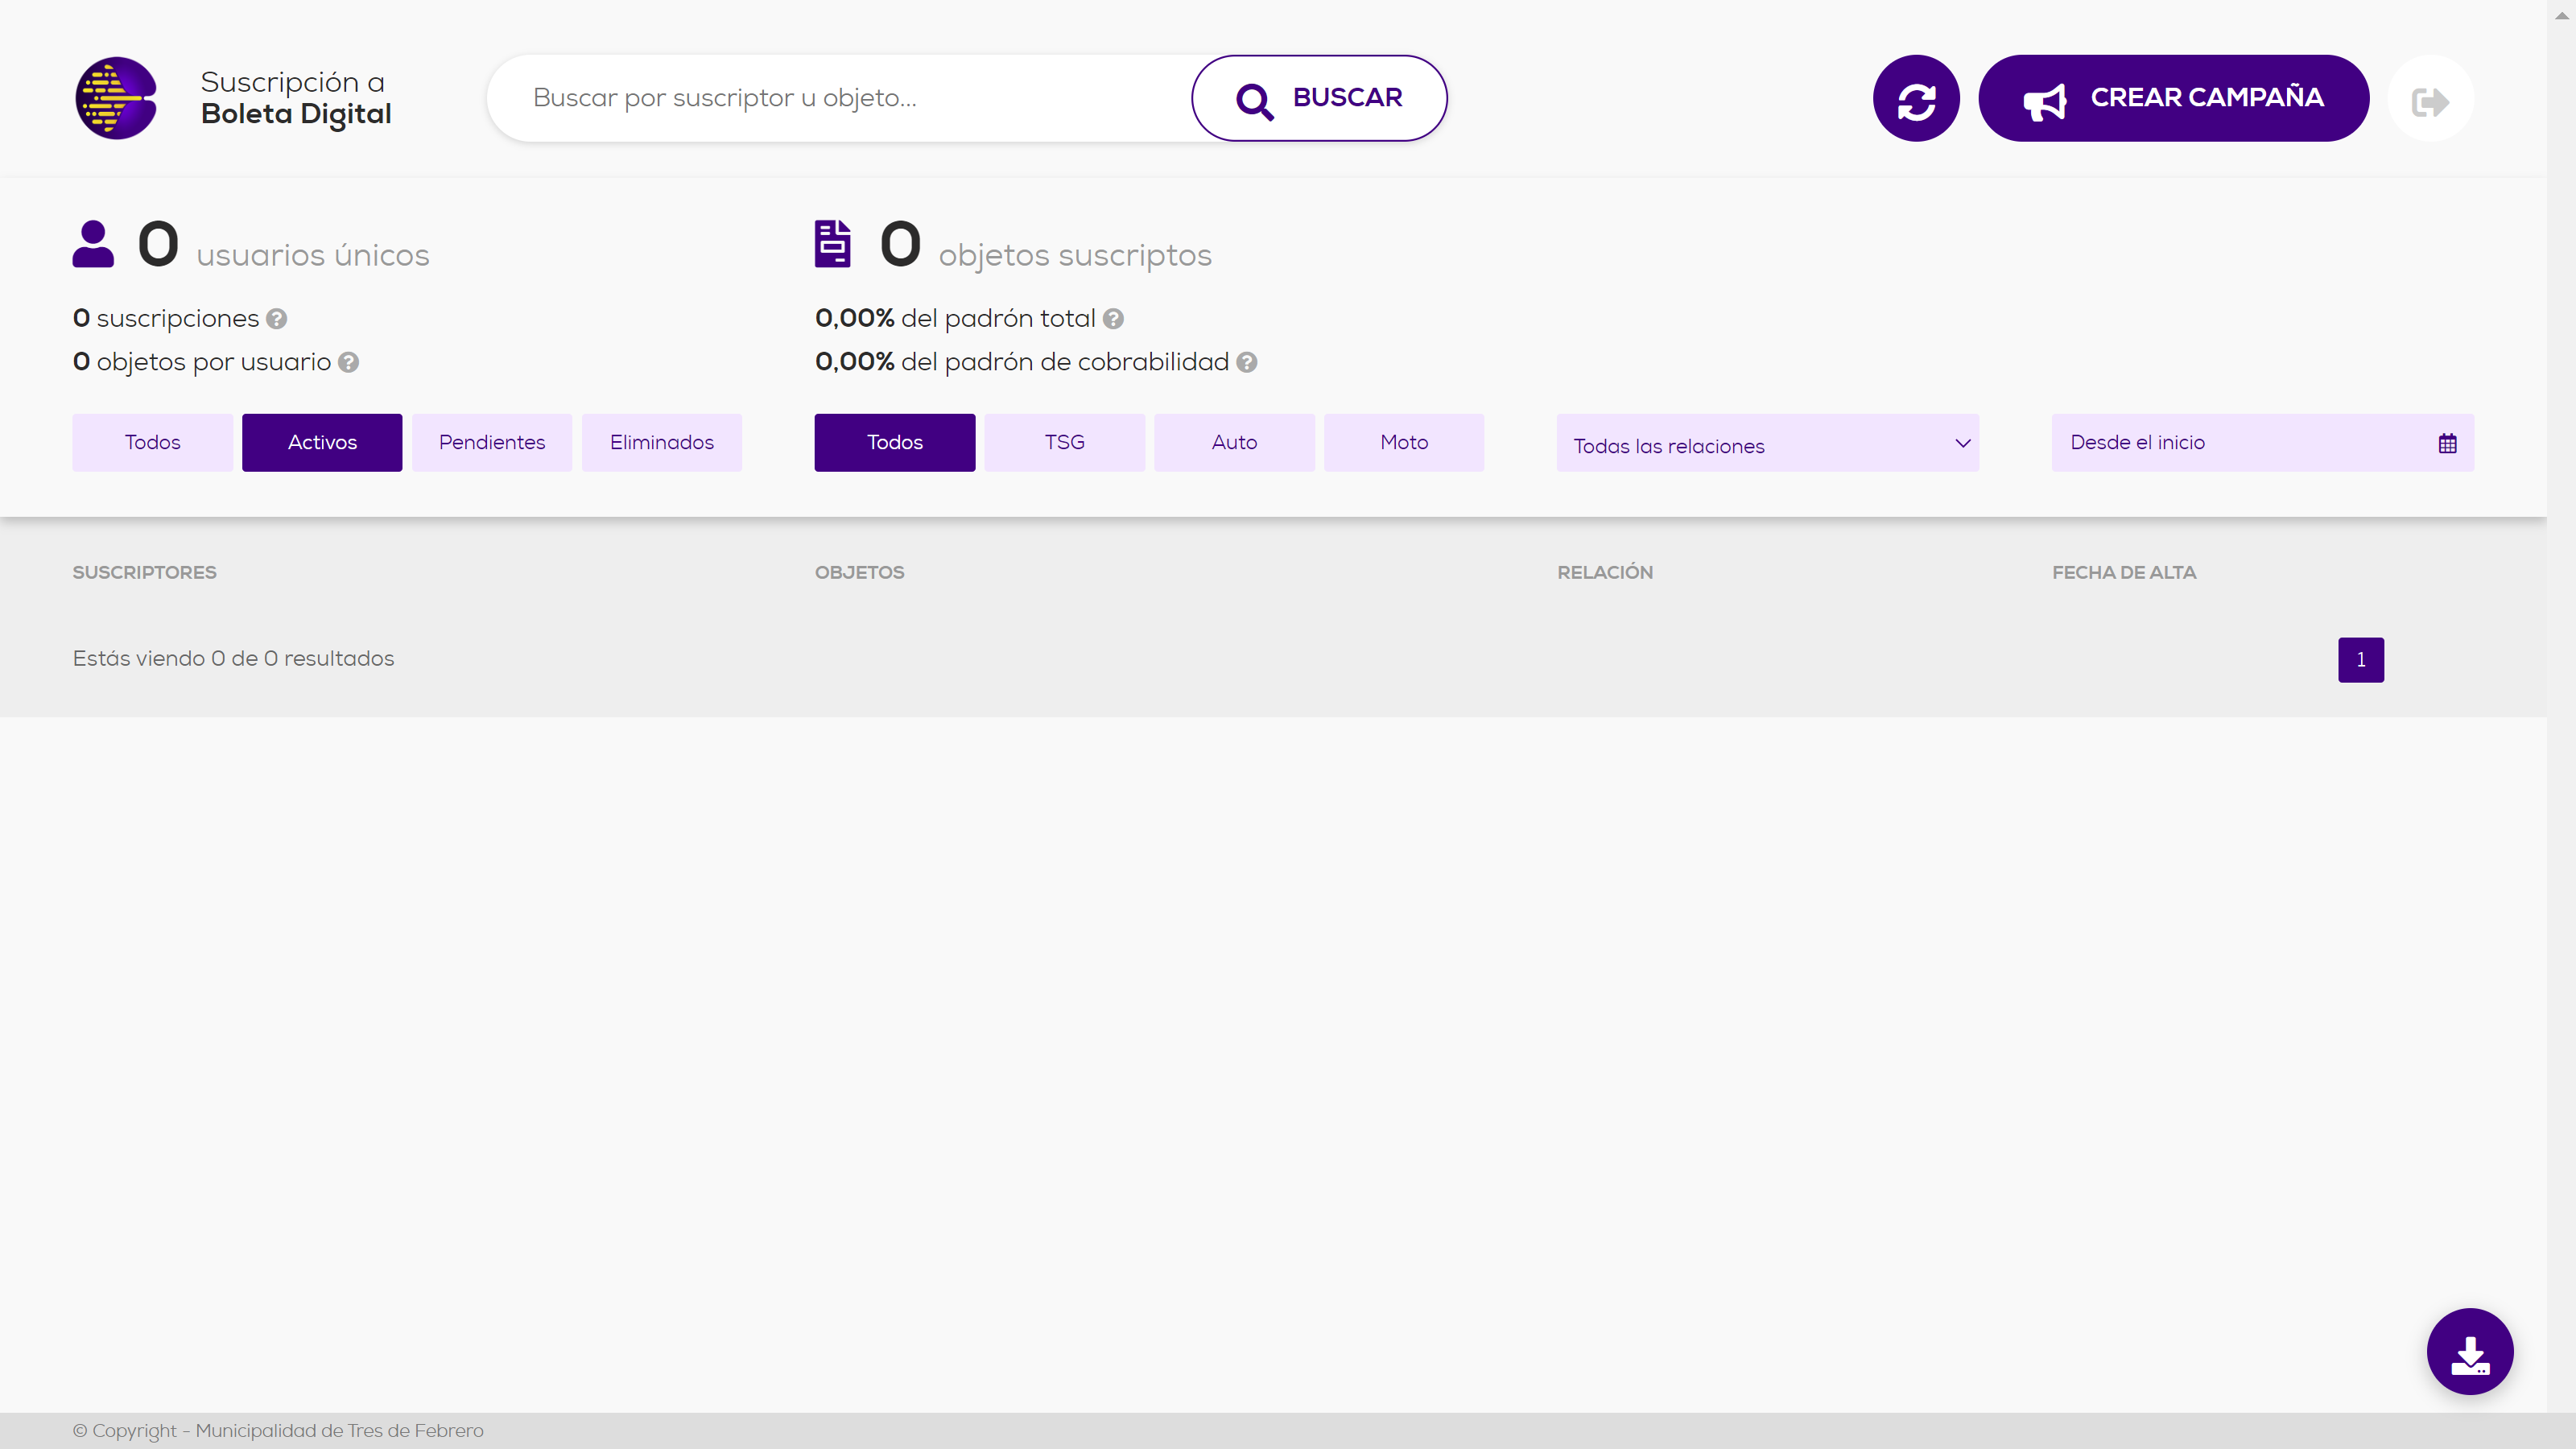The image size is (2576, 1449).
Task: Filter objects by Moto tab
Action: pyautogui.click(x=1403, y=442)
